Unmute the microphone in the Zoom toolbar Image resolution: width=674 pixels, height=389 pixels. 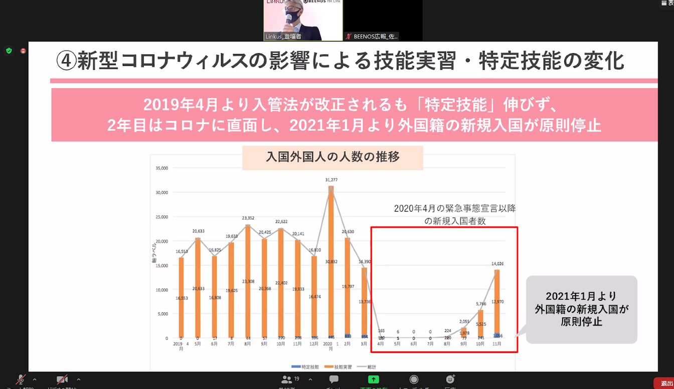(x=21, y=380)
